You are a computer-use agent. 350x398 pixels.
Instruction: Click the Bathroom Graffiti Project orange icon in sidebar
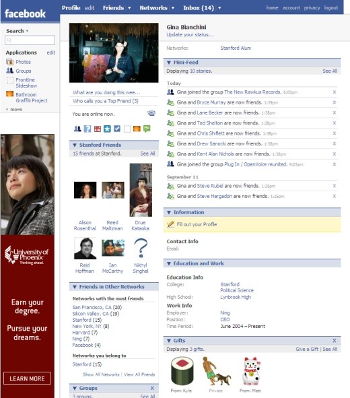pyautogui.click(x=9, y=94)
